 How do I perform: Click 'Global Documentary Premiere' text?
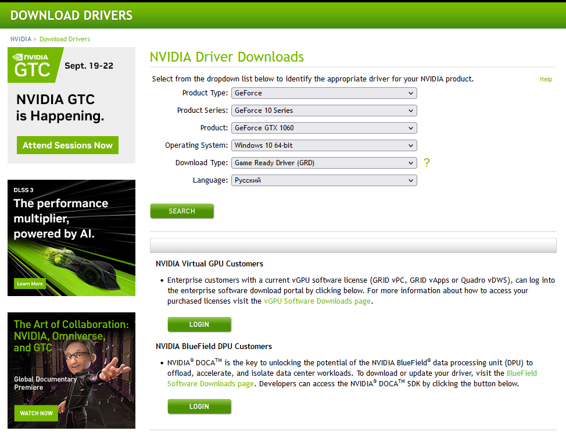(45, 383)
